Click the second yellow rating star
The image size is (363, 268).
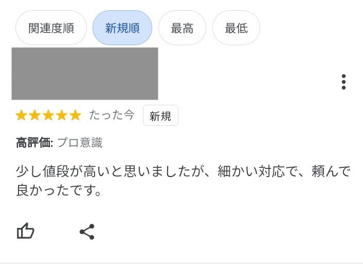35,115
